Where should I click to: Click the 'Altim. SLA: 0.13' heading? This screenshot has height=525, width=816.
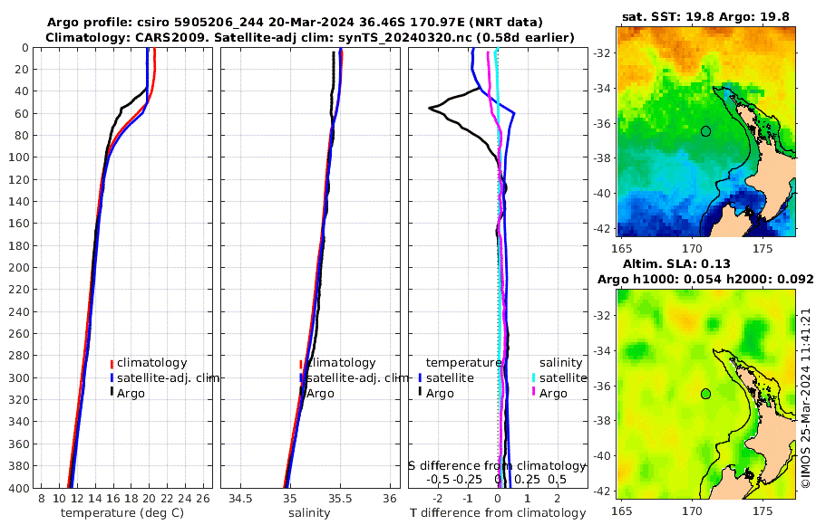[x=676, y=263]
